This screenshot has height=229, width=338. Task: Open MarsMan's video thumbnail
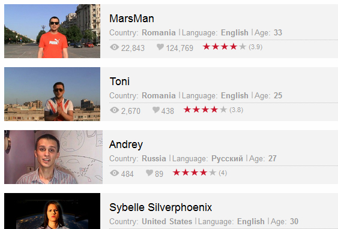(52, 31)
